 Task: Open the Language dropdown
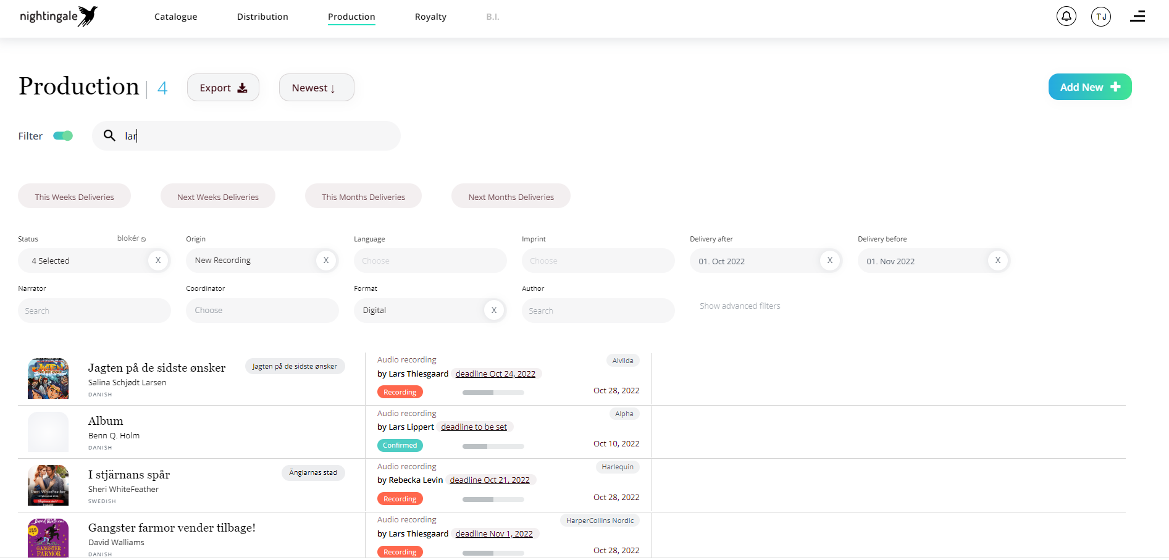pos(430,261)
